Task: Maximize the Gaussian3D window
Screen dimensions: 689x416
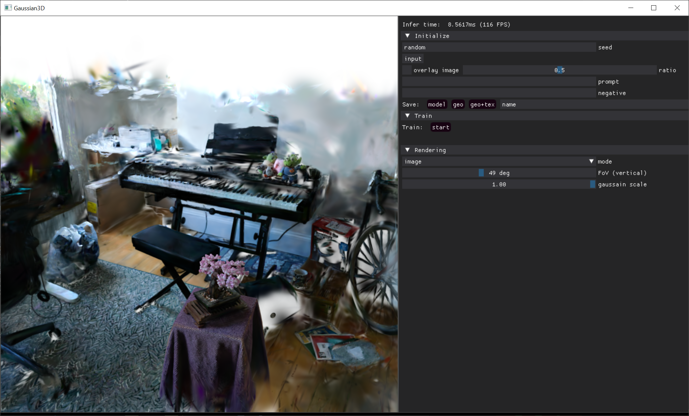Action: tap(654, 8)
